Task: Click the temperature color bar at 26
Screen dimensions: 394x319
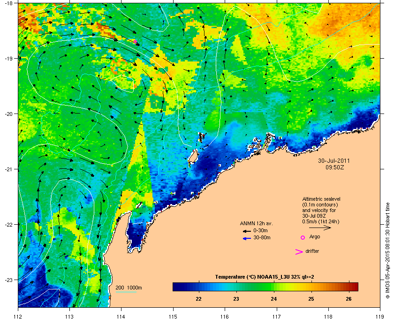Action: click(349, 287)
